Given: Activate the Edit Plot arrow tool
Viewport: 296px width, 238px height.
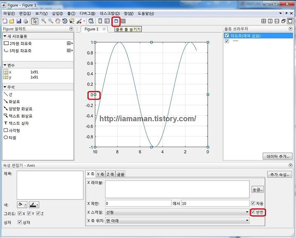Looking at the screenshot, I should point(35,21).
